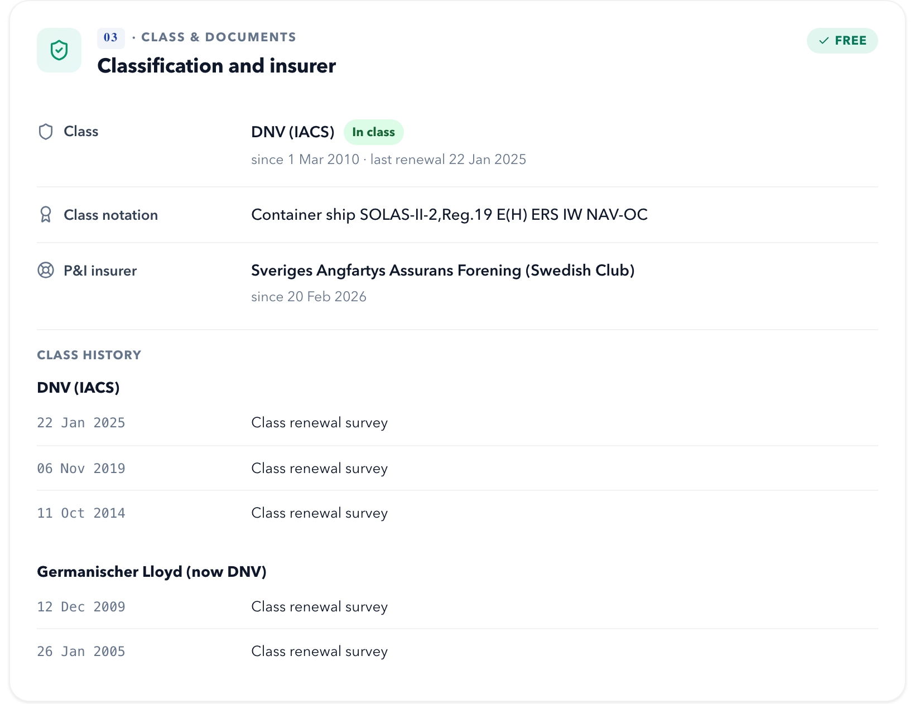
Task: Select the 22 Jan 2025 date
Action: [x=81, y=423]
